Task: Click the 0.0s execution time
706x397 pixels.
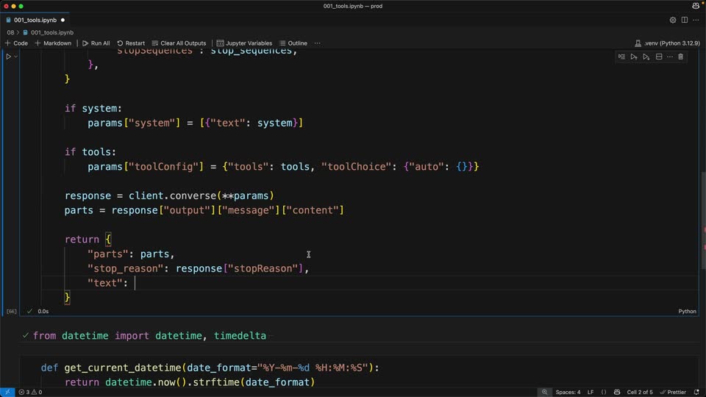Action: click(x=43, y=311)
